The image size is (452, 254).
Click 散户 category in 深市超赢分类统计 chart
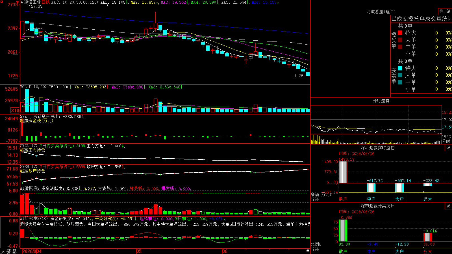343,251
